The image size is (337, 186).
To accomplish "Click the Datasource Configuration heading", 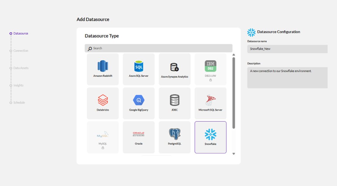I will pyautogui.click(x=279, y=32).
